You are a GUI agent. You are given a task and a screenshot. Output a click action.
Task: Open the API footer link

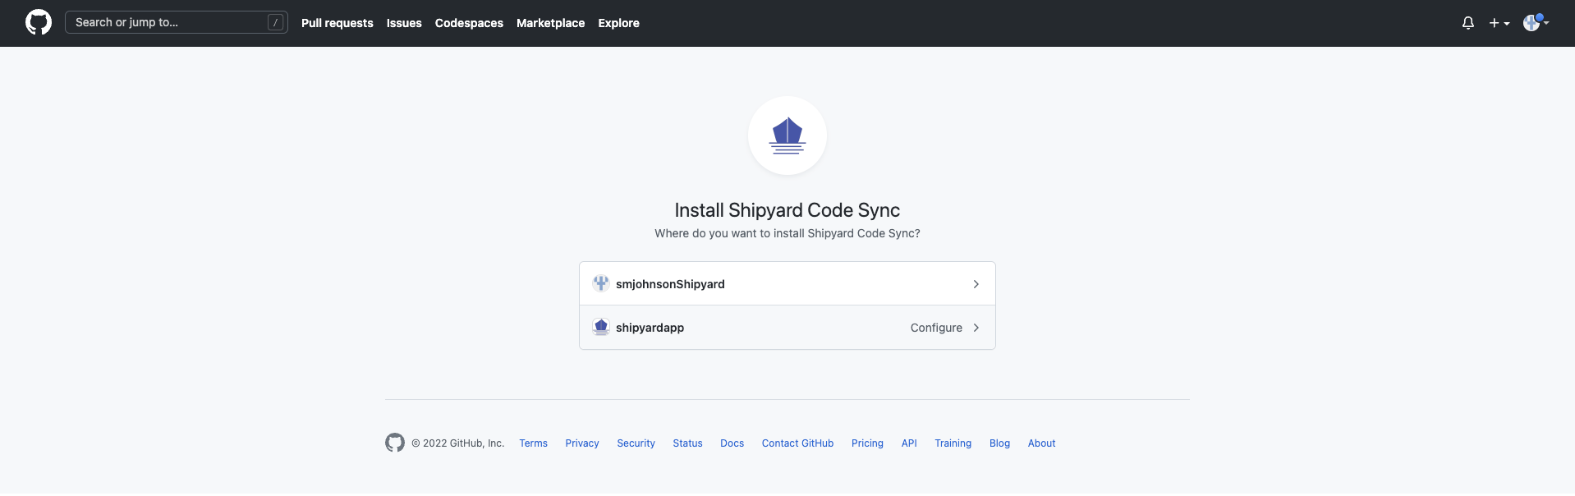909,443
